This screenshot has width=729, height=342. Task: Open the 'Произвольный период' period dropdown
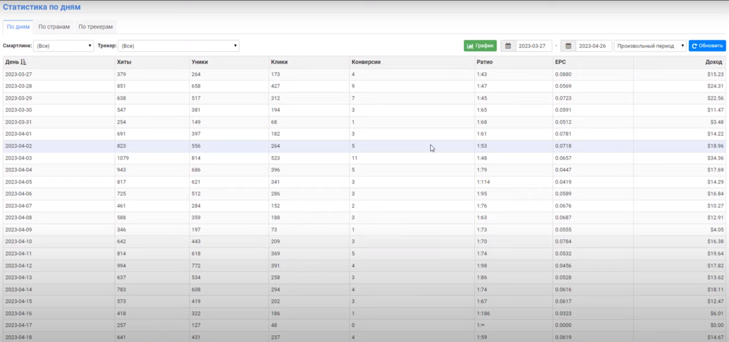[x=650, y=46]
